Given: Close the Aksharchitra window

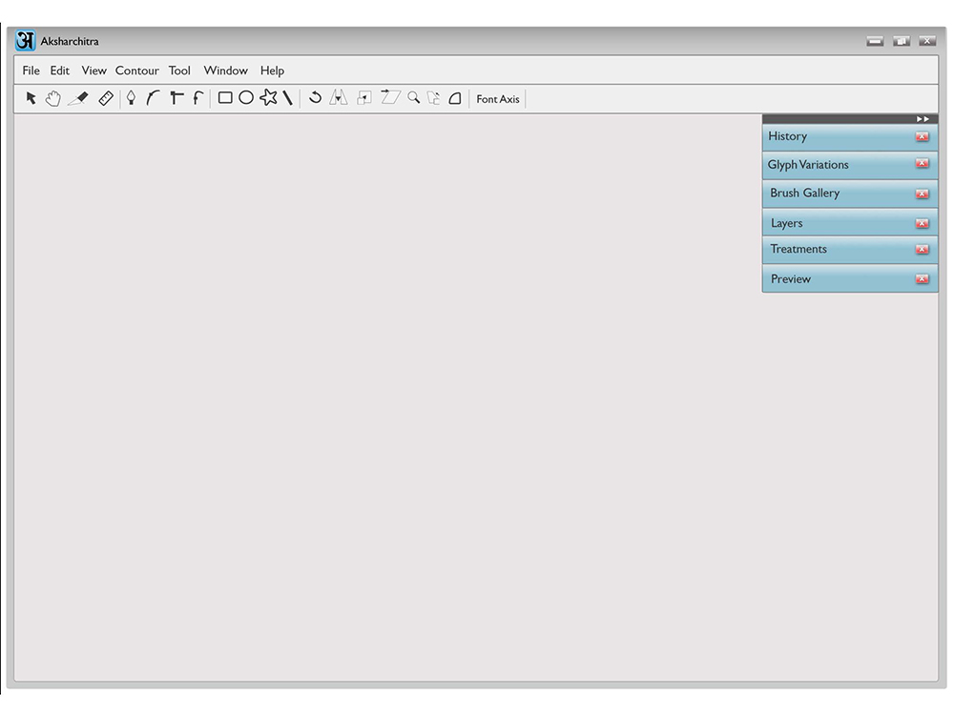Looking at the screenshot, I should point(927,41).
